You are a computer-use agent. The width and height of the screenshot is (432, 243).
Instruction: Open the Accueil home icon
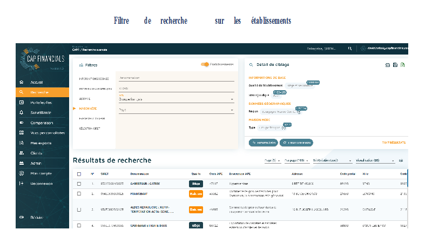(x=22, y=83)
